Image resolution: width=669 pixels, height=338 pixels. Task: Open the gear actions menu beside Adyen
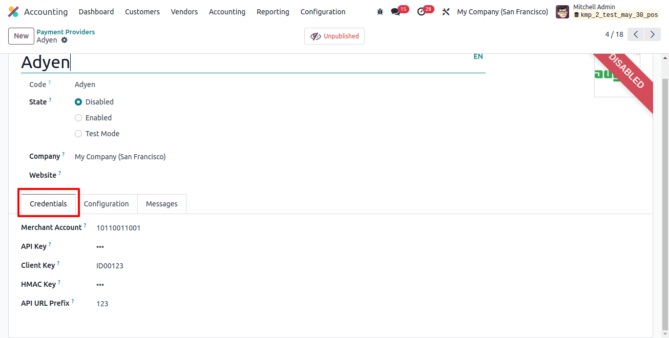pos(64,40)
